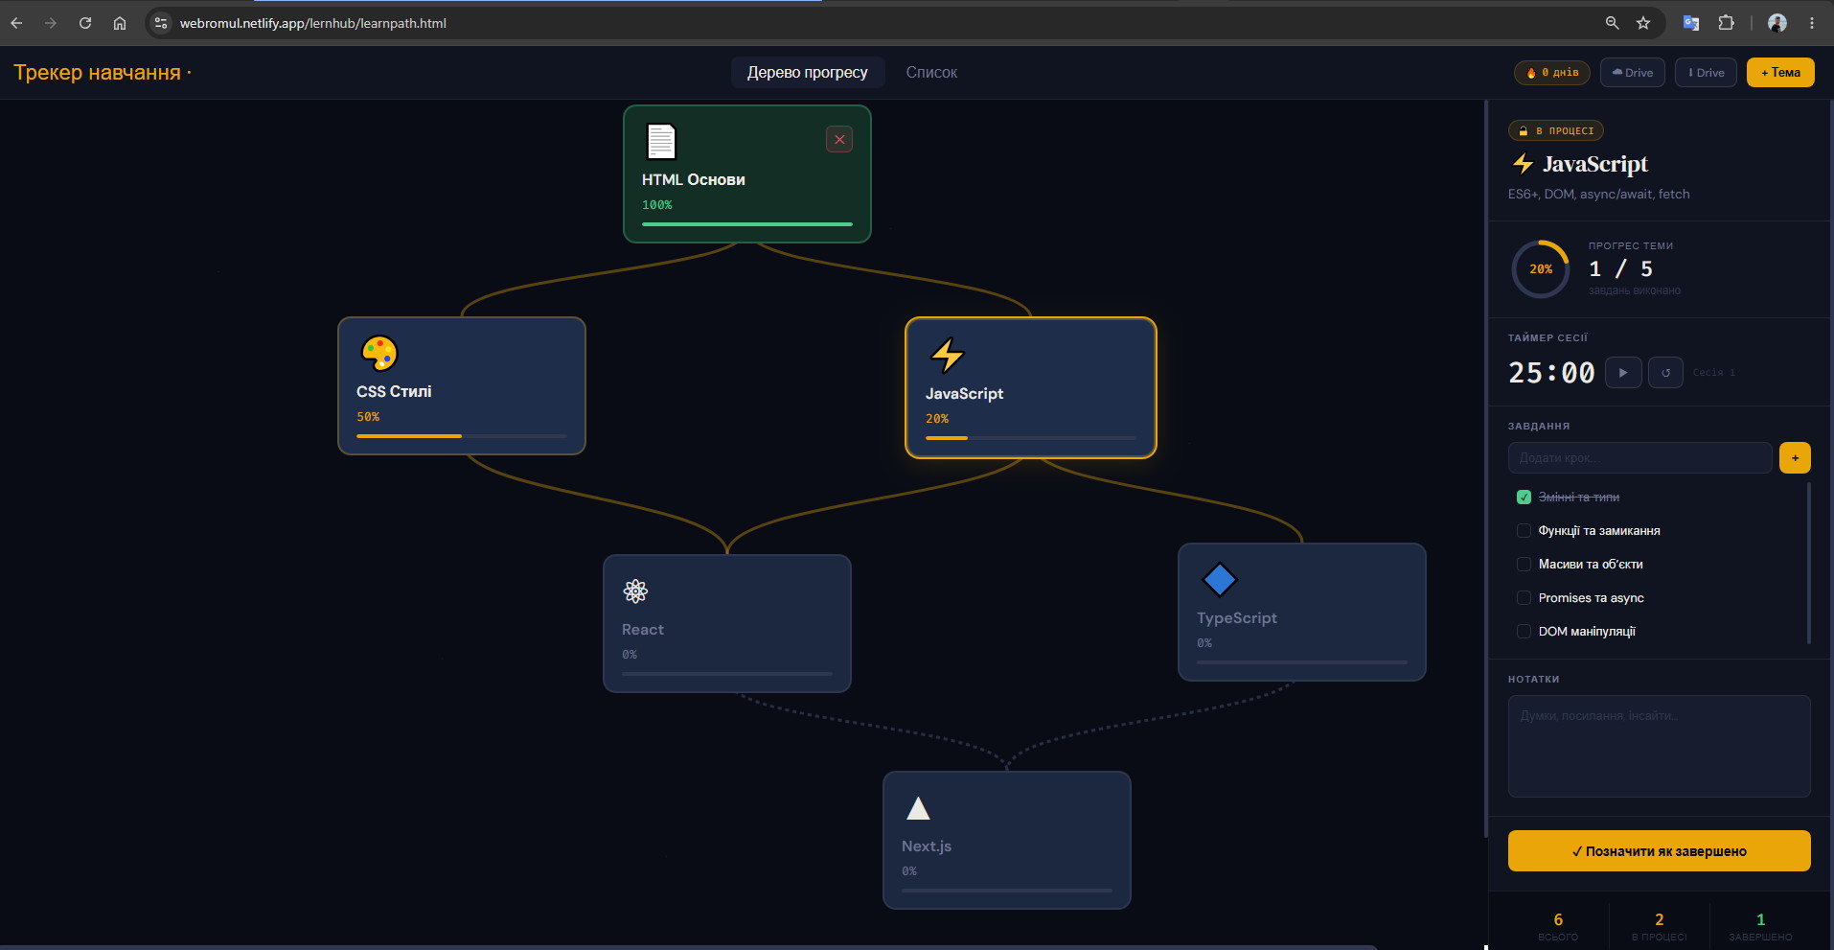Select the React title text
The height and width of the screenshot is (950, 1834).
tap(643, 630)
